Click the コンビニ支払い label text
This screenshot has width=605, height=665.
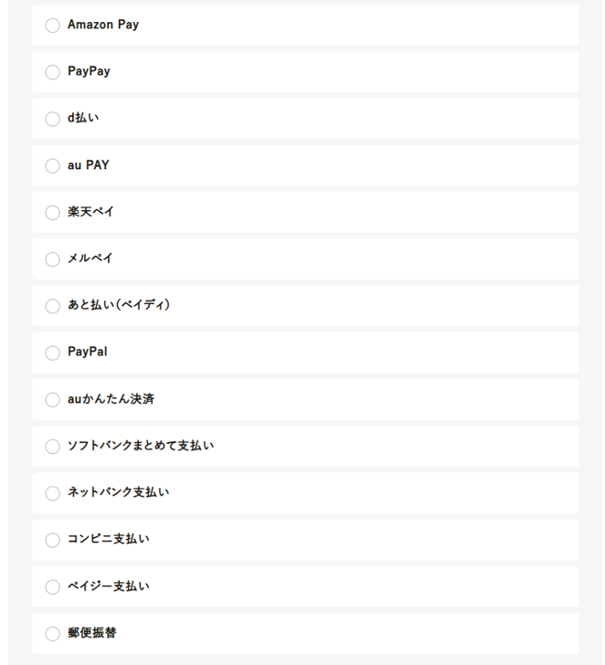click(108, 539)
